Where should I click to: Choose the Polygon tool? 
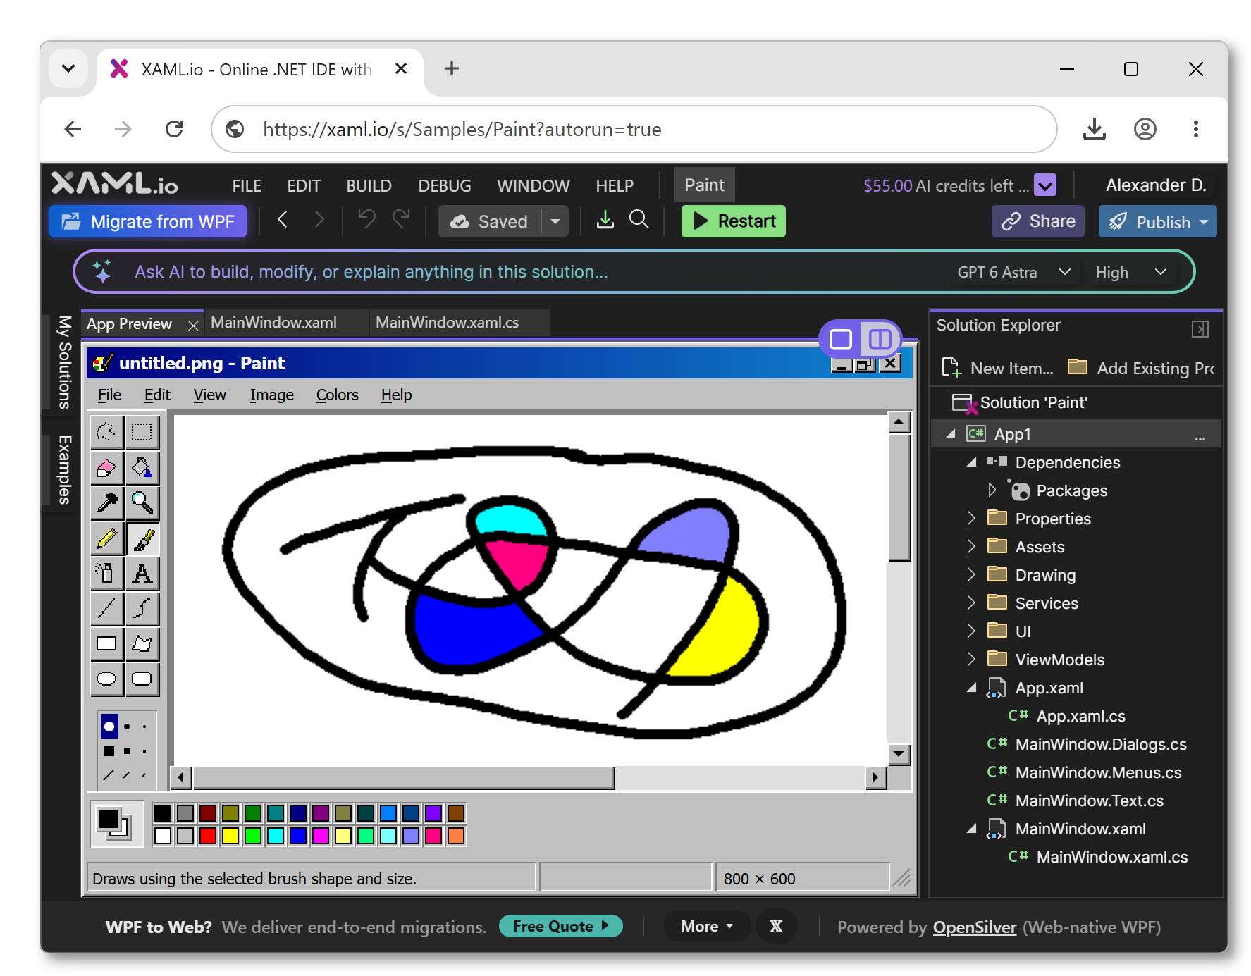click(142, 643)
